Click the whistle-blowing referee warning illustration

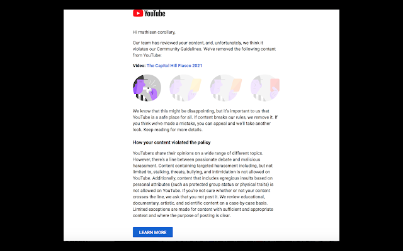(x=147, y=88)
